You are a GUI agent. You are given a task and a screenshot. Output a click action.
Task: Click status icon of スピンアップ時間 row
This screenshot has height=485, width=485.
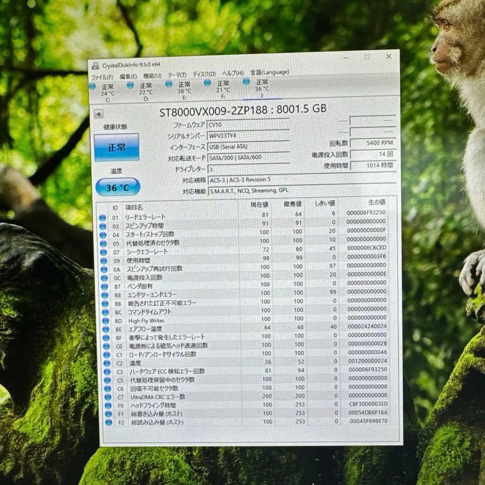(x=103, y=226)
